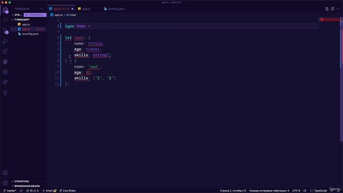
Task: Click app.ts in the breadcrumb
Action: click(58, 15)
